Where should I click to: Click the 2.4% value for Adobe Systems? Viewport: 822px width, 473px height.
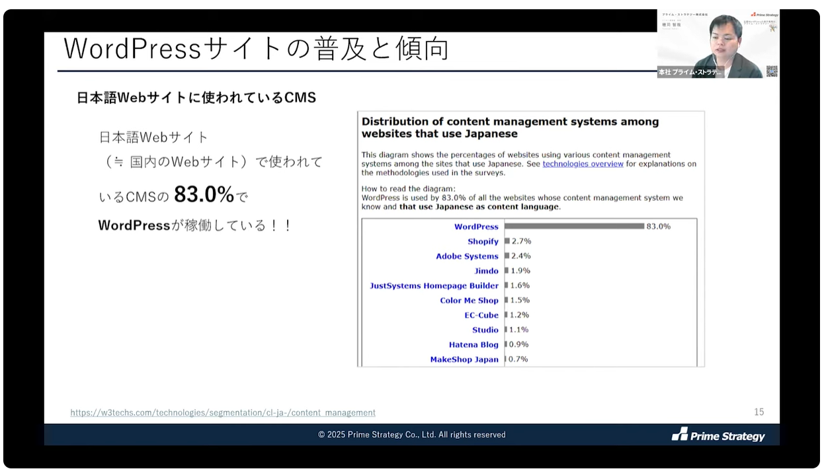pos(520,256)
